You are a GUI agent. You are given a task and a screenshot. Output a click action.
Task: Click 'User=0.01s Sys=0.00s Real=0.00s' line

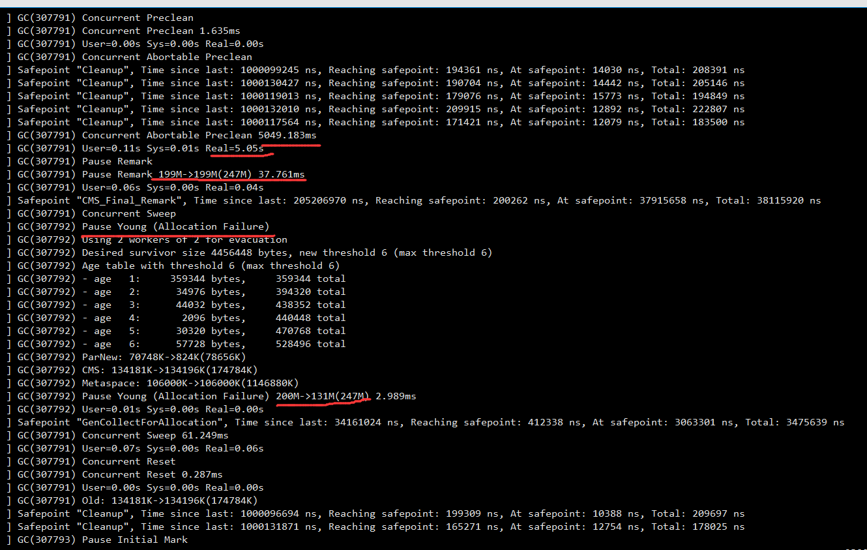pos(135,409)
